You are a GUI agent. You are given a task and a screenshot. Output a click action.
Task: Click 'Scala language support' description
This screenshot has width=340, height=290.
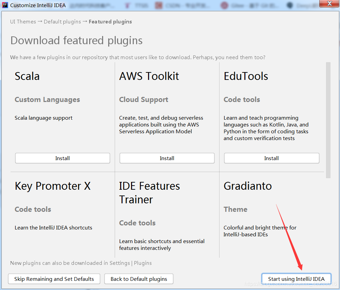tap(44, 118)
